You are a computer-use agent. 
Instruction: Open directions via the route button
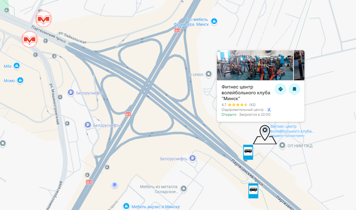click(x=281, y=89)
